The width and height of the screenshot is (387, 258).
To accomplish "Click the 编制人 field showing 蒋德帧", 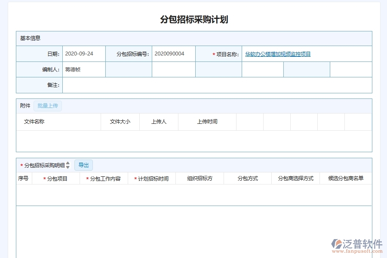I will (84, 69).
